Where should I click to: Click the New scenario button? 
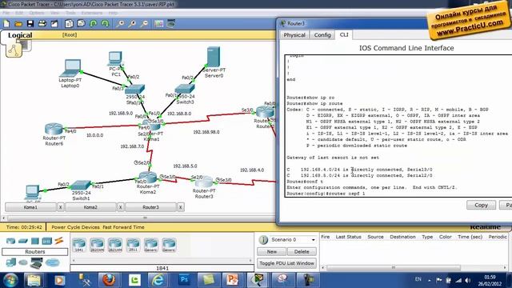pyautogui.click(x=272, y=252)
